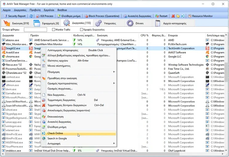
Task: Switch to the Εκκίνηση [819] tab
Action: [x=16, y=23]
